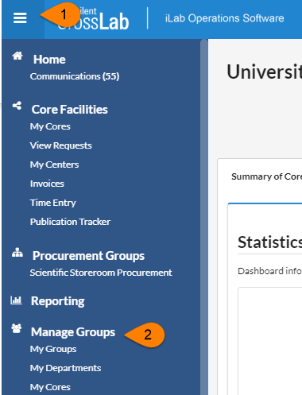Click the CrossLab logo
Viewport: 302px width, 395px height.
[x=93, y=18]
